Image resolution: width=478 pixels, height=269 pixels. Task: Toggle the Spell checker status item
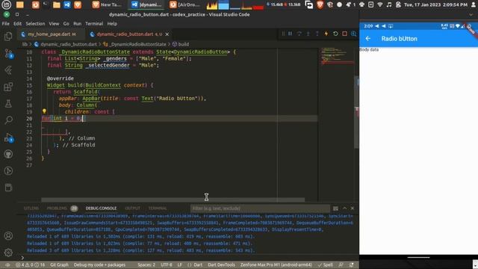[x=325, y=265]
